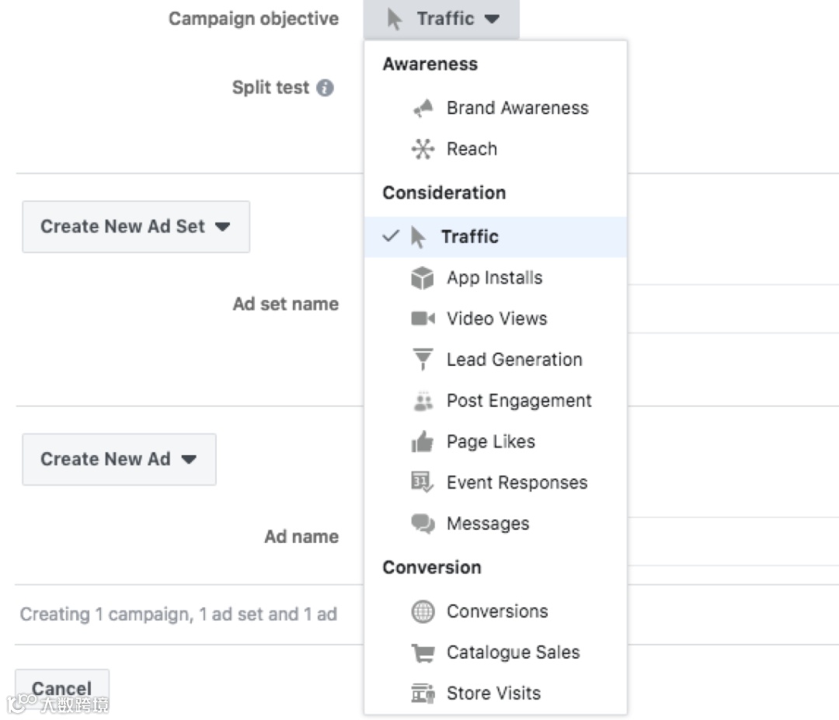Click the Brand Awareness megaphone icon
Viewport: 839px width, 720px height.
click(423, 109)
